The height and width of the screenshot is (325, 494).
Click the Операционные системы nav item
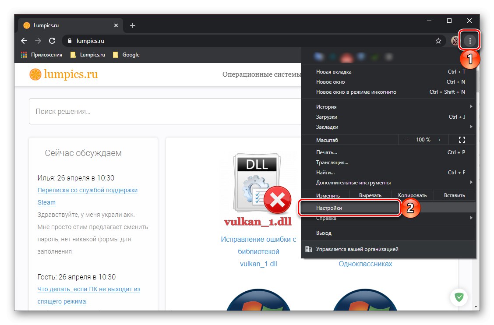click(x=261, y=74)
